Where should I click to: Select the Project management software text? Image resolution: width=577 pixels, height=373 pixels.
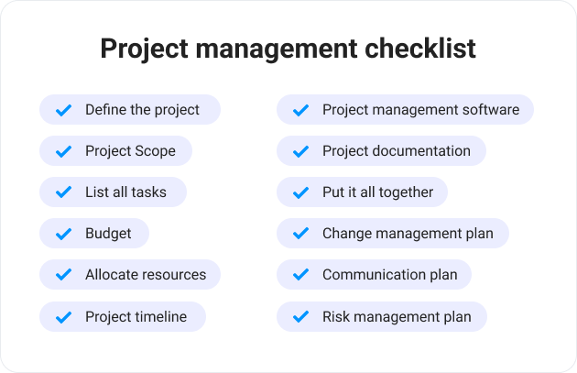click(x=421, y=110)
